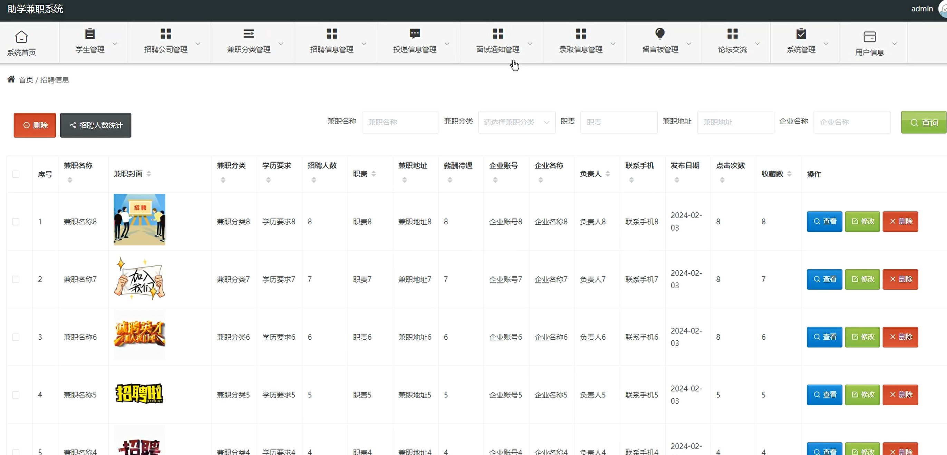The image size is (947, 455).
Task: Sort by 招聘人数 column arrows
Action: [x=314, y=180]
